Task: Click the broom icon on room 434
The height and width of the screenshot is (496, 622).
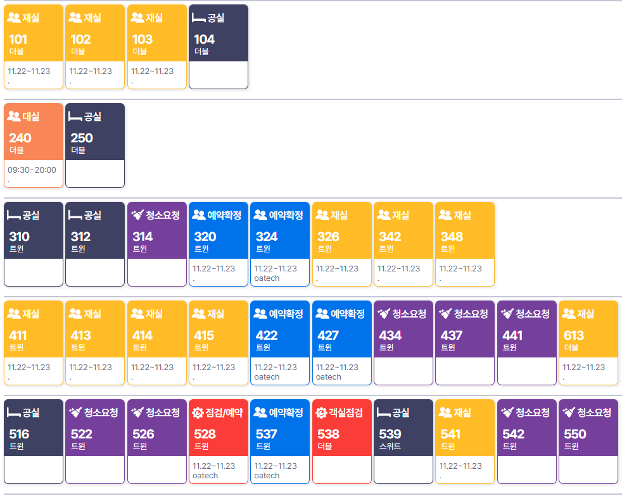Action: 384,314
